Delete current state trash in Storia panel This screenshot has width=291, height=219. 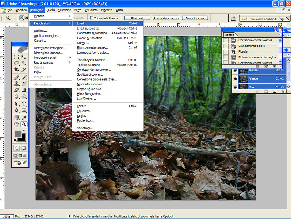click(x=274, y=66)
